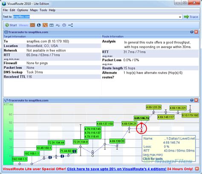Click the 10.48.160.1 hop label
This screenshot has height=174, width=202.
[x=44, y=148]
